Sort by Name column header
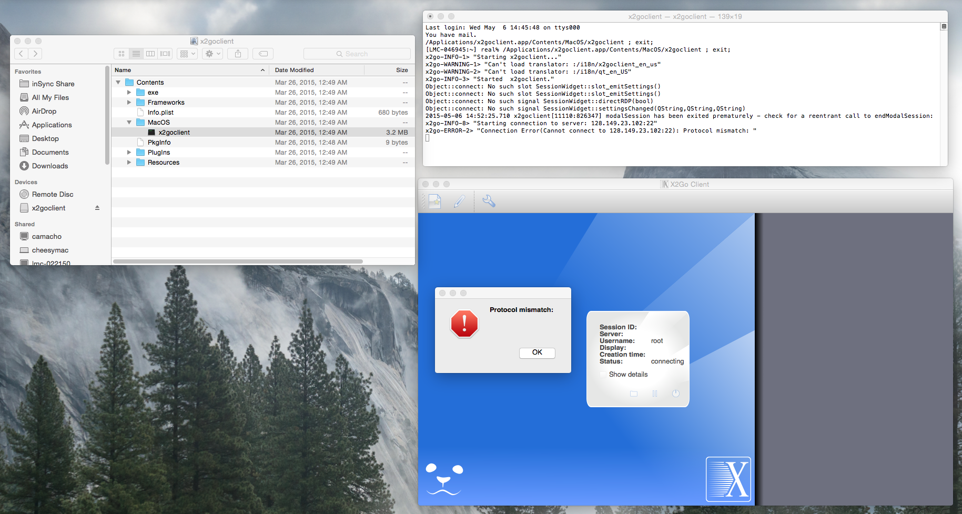This screenshot has width=962, height=514. (x=190, y=70)
